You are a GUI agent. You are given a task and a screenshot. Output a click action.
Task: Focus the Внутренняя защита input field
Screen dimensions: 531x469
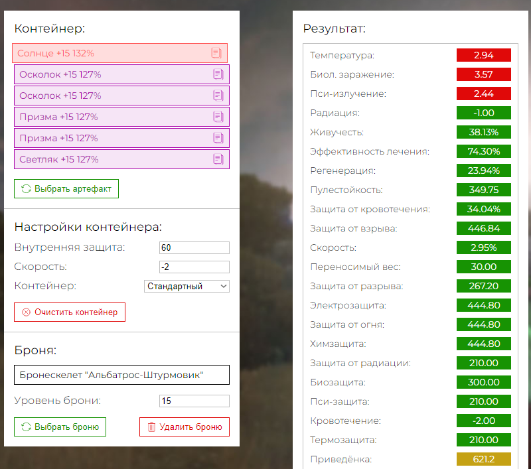click(x=194, y=247)
